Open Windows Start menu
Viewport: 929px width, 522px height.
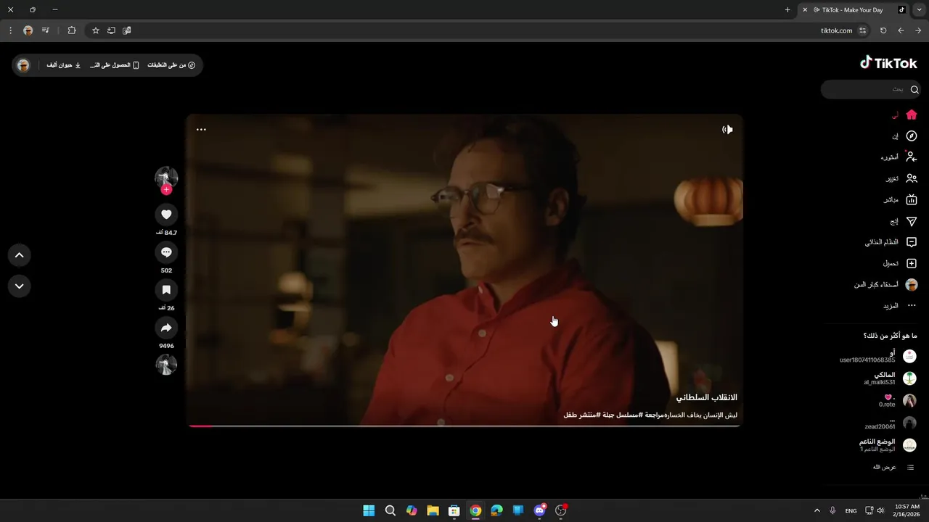click(x=369, y=510)
